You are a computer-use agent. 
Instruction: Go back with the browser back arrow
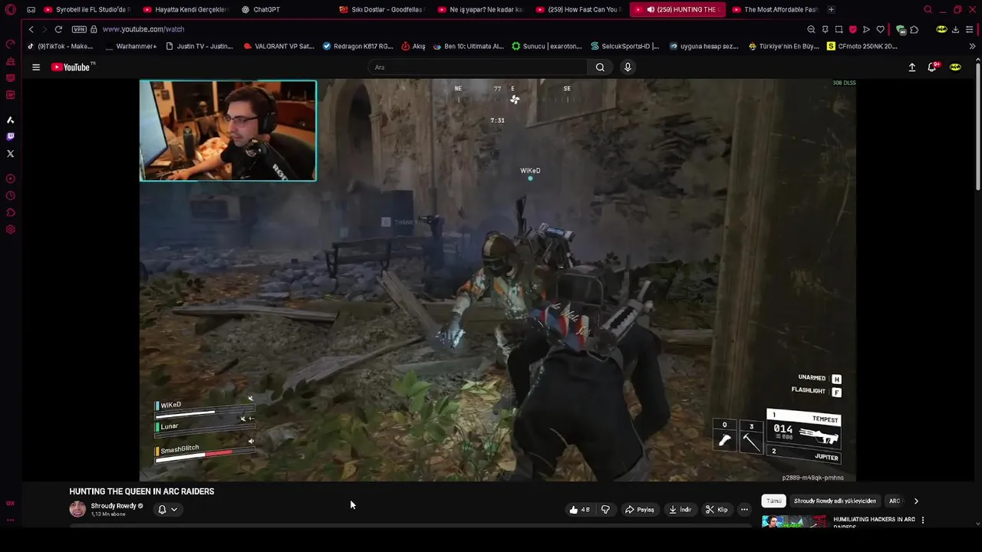(31, 29)
